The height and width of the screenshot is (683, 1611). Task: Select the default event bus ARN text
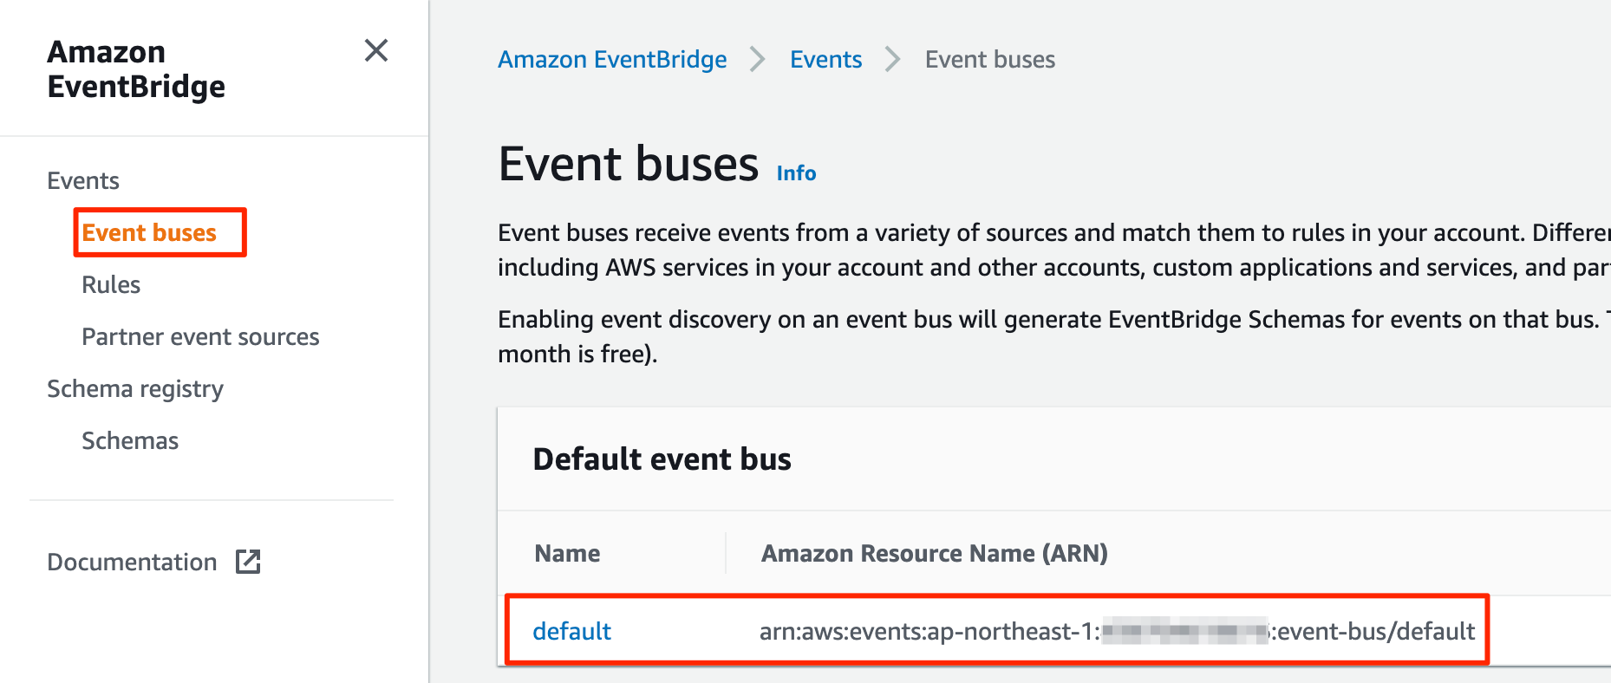1117,631
